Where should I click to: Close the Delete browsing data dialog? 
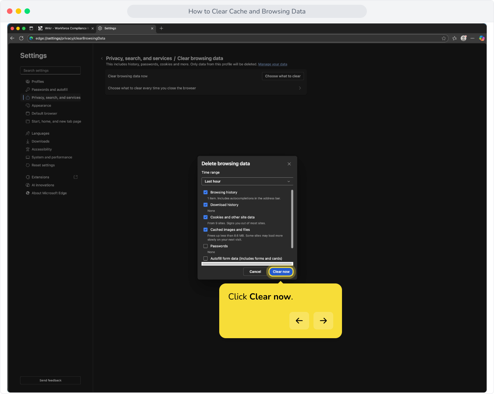pyautogui.click(x=289, y=164)
